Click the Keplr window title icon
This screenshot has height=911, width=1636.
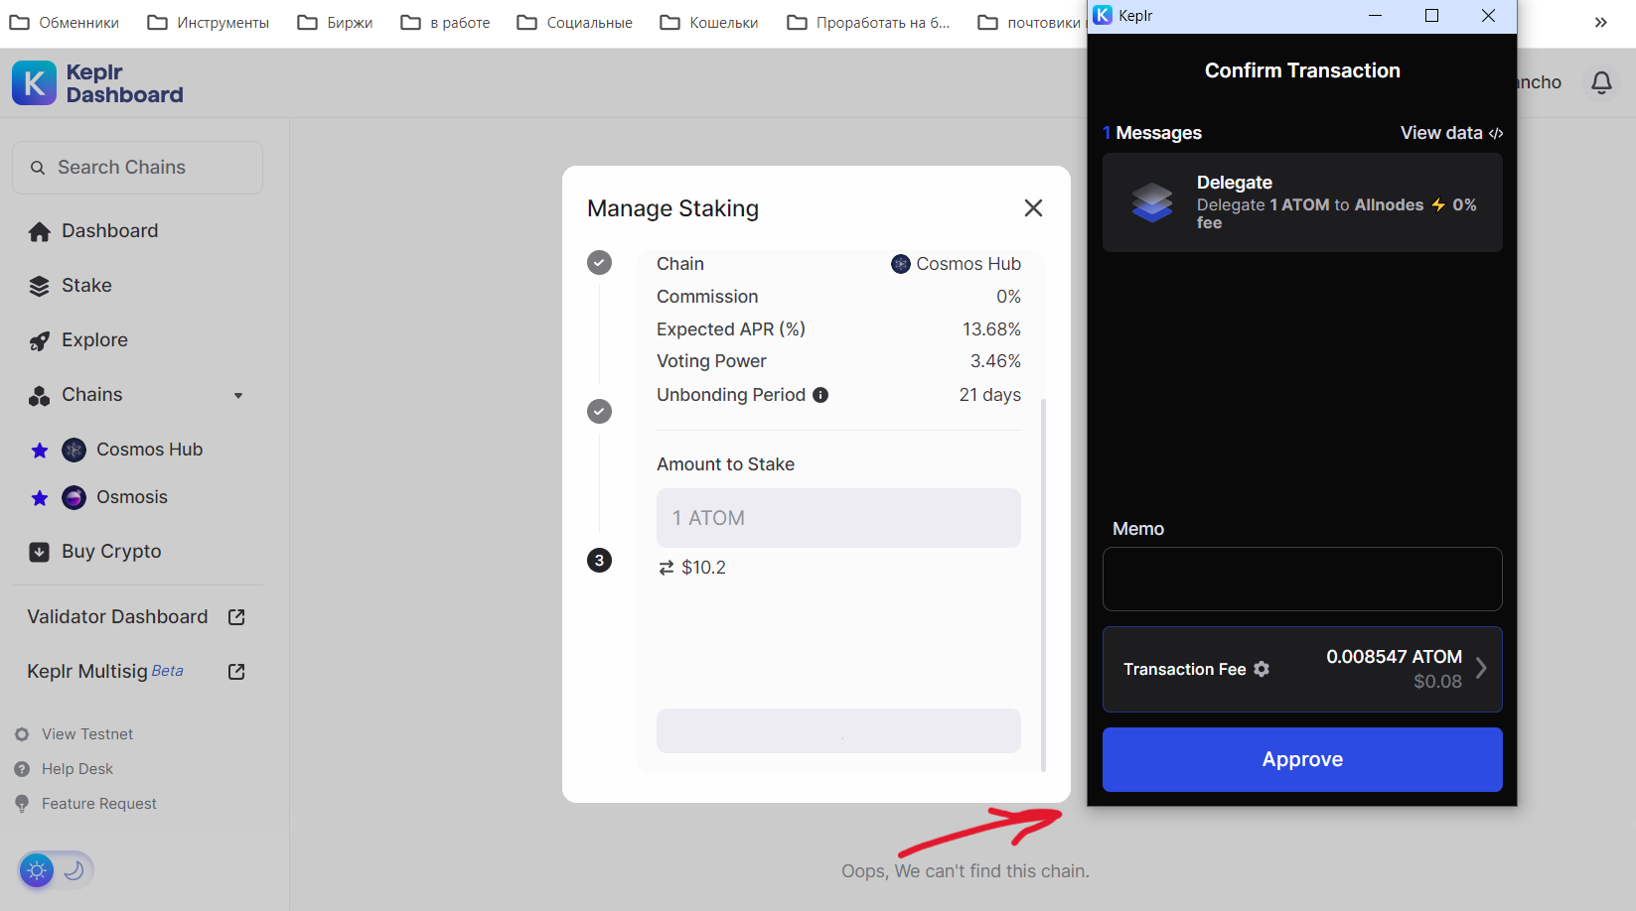tap(1103, 15)
